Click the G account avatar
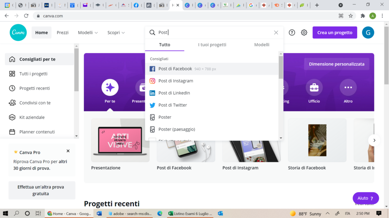Image resolution: width=389 pixels, height=218 pixels. pyautogui.click(x=368, y=33)
